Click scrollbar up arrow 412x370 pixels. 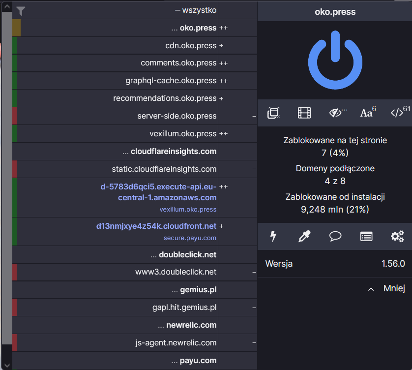[7, 6]
